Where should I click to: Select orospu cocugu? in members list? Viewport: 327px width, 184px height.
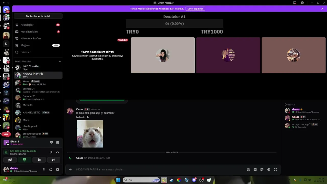pos(304,125)
